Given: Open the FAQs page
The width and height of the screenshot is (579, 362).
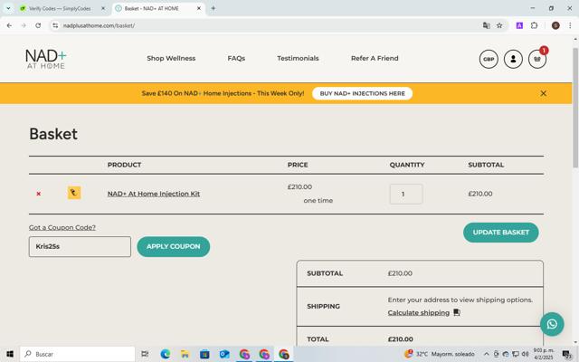Looking at the screenshot, I should pos(236,58).
